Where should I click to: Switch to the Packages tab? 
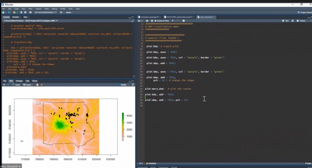(x=19, y=81)
